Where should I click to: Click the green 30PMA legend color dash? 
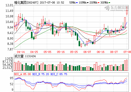click(x=109, y=3)
